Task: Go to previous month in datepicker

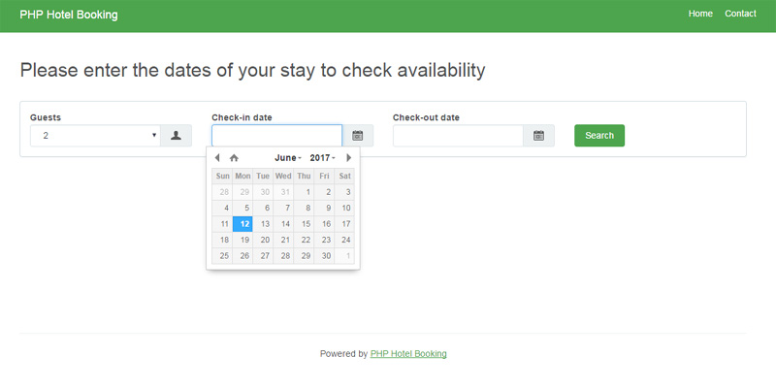Action: pyautogui.click(x=217, y=157)
